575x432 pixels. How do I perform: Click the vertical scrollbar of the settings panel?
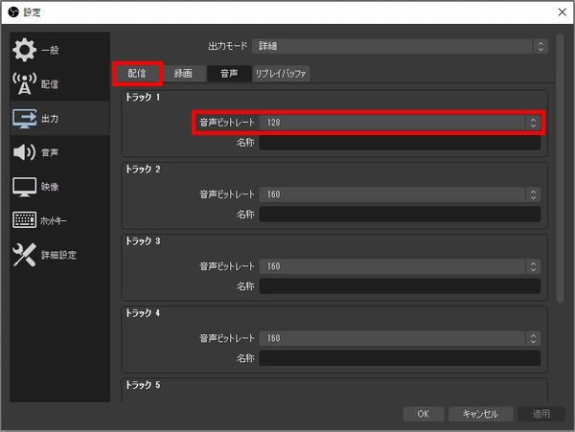click(x=560, y=169)
